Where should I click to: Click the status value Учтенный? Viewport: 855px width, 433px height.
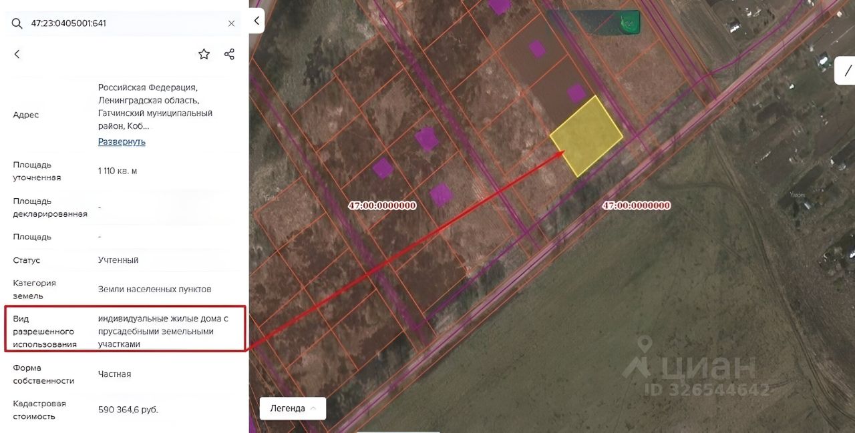click(x=118, y=260)
